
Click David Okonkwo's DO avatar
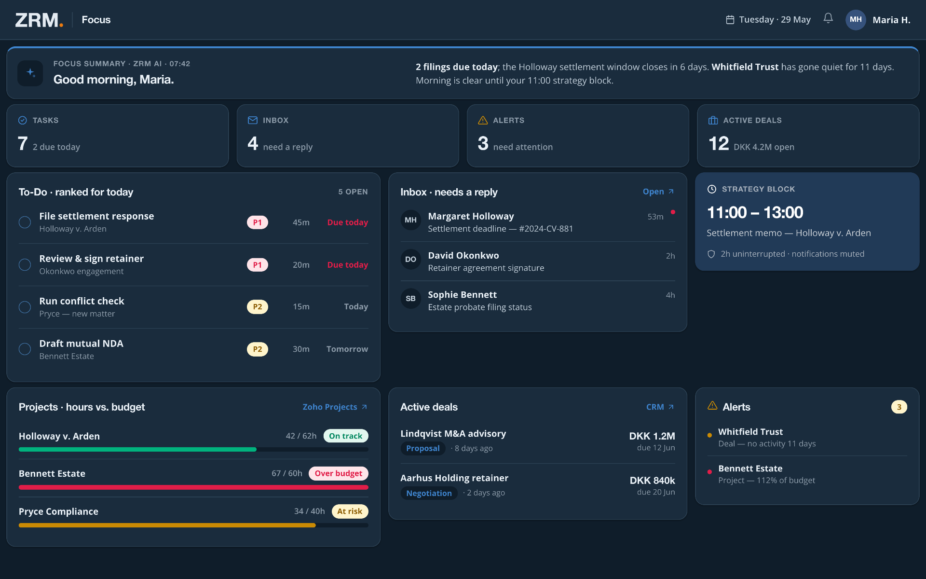(x=410, y=259)
